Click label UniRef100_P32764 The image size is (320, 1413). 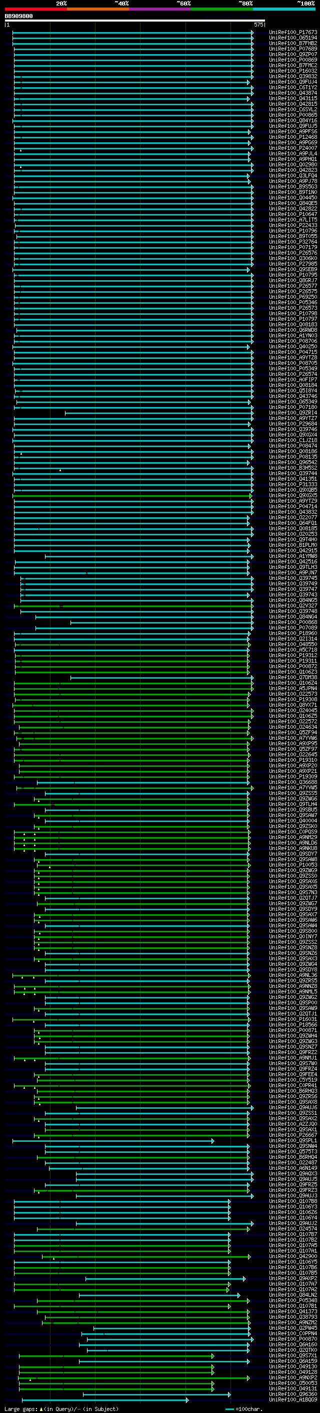(293, 242)
